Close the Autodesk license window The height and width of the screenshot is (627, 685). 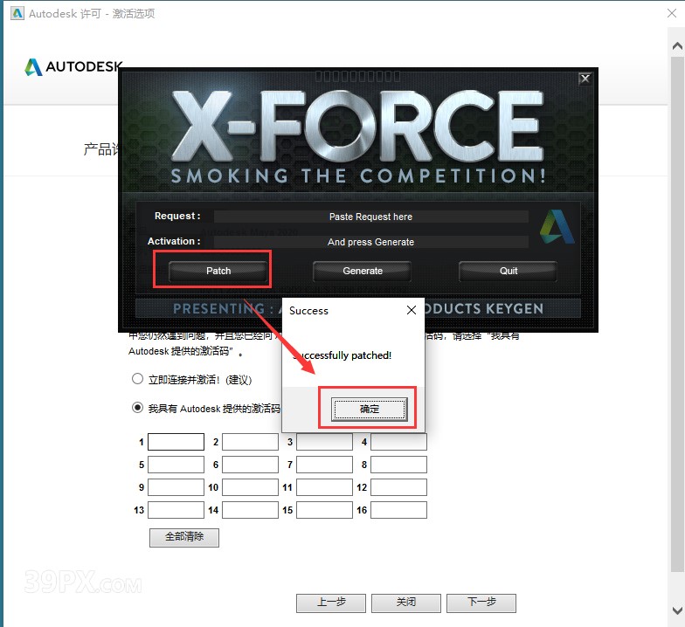672,13
